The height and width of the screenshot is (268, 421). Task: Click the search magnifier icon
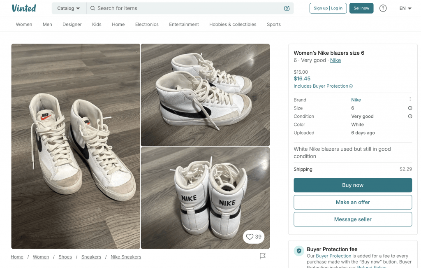(93, 8)
